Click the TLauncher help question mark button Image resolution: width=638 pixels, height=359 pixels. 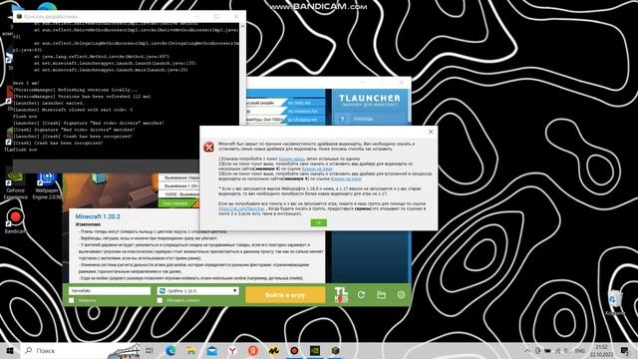(342, 119)
